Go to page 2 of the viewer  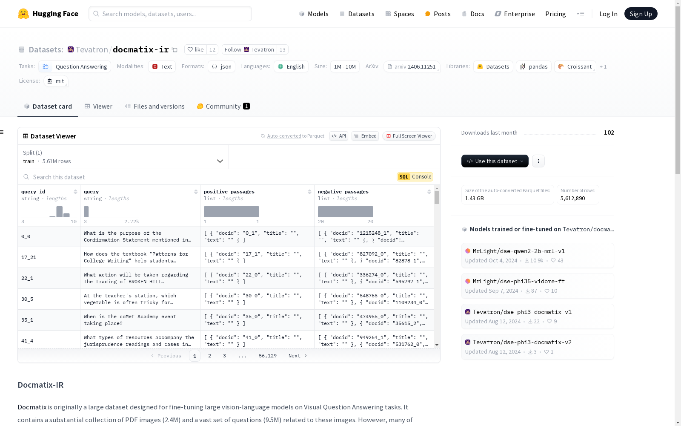pyautogui.click(x=209, y=356)
